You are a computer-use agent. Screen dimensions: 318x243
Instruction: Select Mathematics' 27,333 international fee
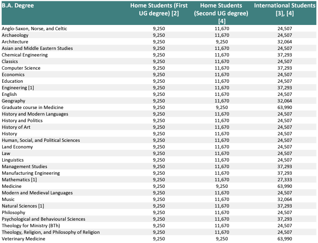(x=285, y=180)
